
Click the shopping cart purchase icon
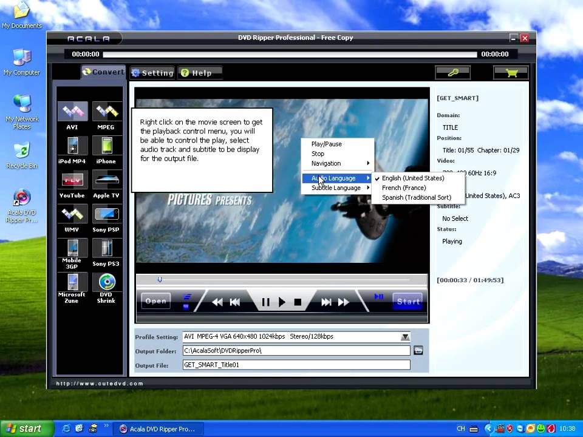[x=511, y=72]
